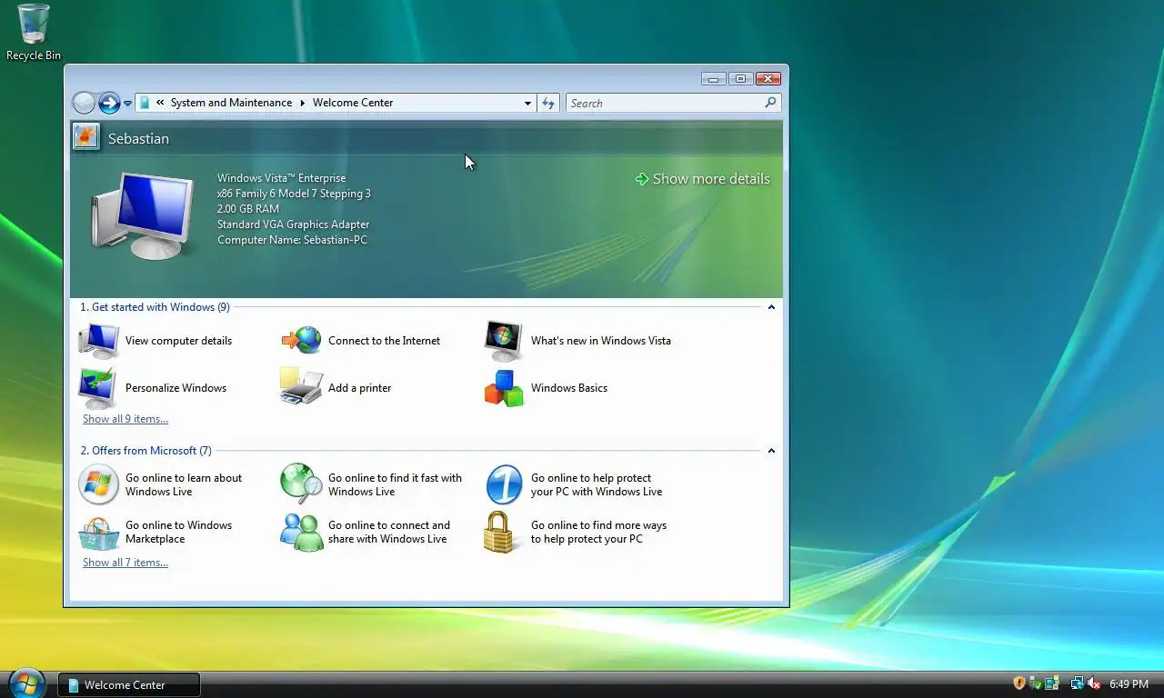The height and width of the screenshot is (698, 1164).
Task: Click the Connect to the Internet label
Action: [x=384, y=341]
